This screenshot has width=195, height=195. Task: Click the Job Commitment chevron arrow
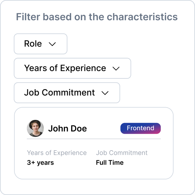(x=105, y=93)
